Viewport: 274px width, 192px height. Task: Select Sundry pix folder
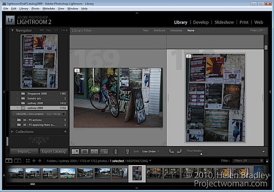coord(39,98)
